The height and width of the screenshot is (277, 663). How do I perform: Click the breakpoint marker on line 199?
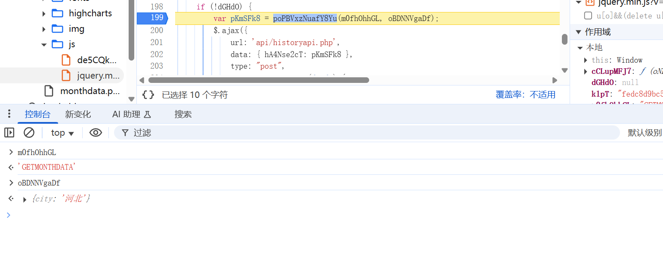152,18
